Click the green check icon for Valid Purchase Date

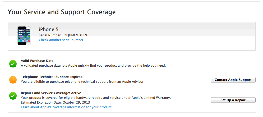click(13, 64)
